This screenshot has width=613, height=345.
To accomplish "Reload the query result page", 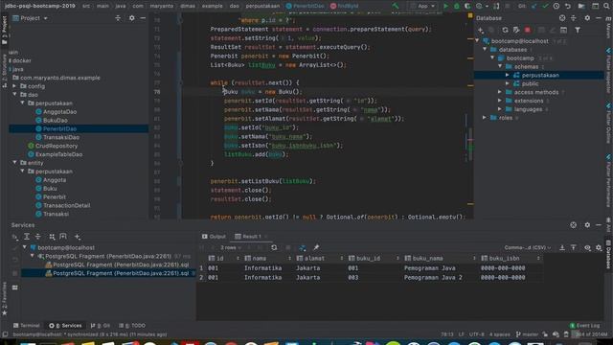I will [274, 247].
